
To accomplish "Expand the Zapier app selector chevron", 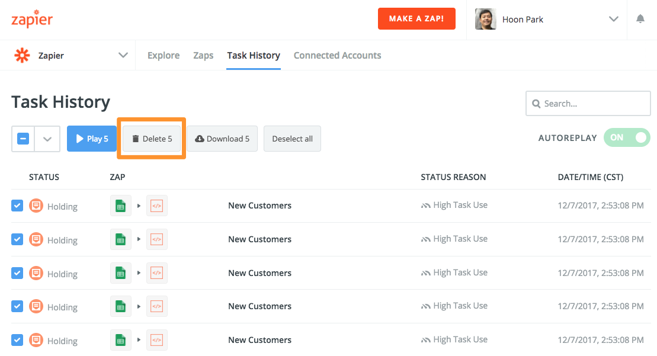I will point(123,55).
